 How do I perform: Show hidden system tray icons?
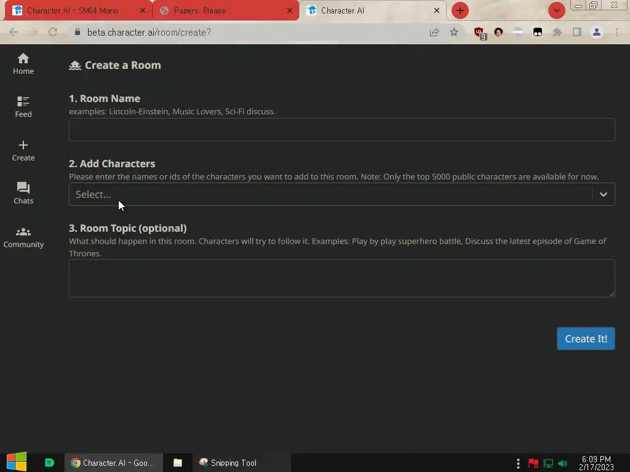[x=518, y=463]
